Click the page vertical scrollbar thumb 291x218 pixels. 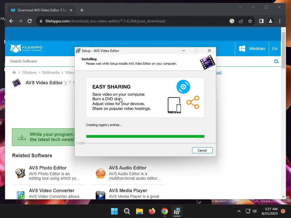pyautogui.click(x=283, y=50)
